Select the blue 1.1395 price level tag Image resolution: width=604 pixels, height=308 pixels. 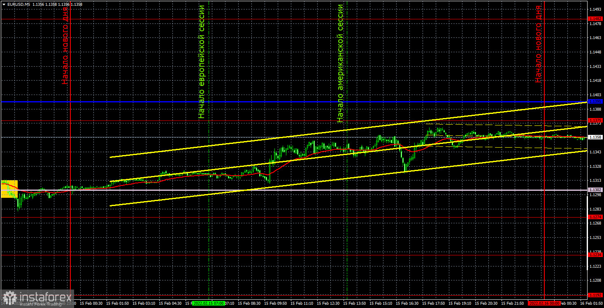(595, 101)
